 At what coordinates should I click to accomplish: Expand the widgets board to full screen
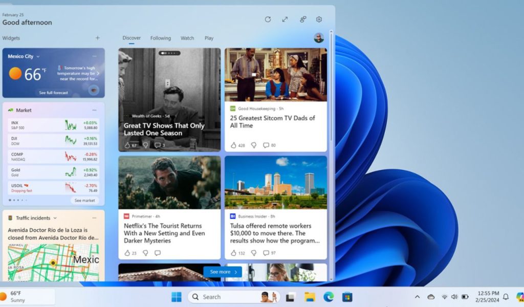pyautogui.click(x=285, y=19)
